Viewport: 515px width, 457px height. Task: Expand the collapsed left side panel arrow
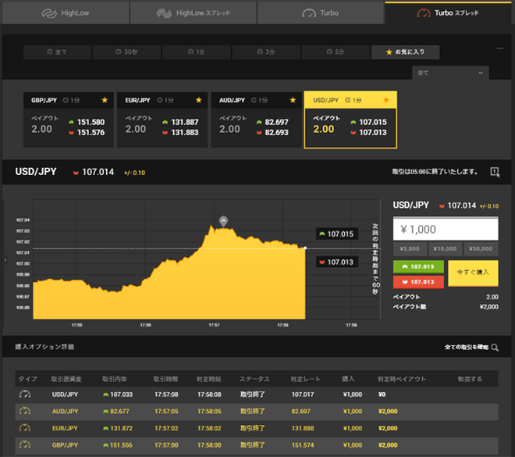(x=5, y=260)
